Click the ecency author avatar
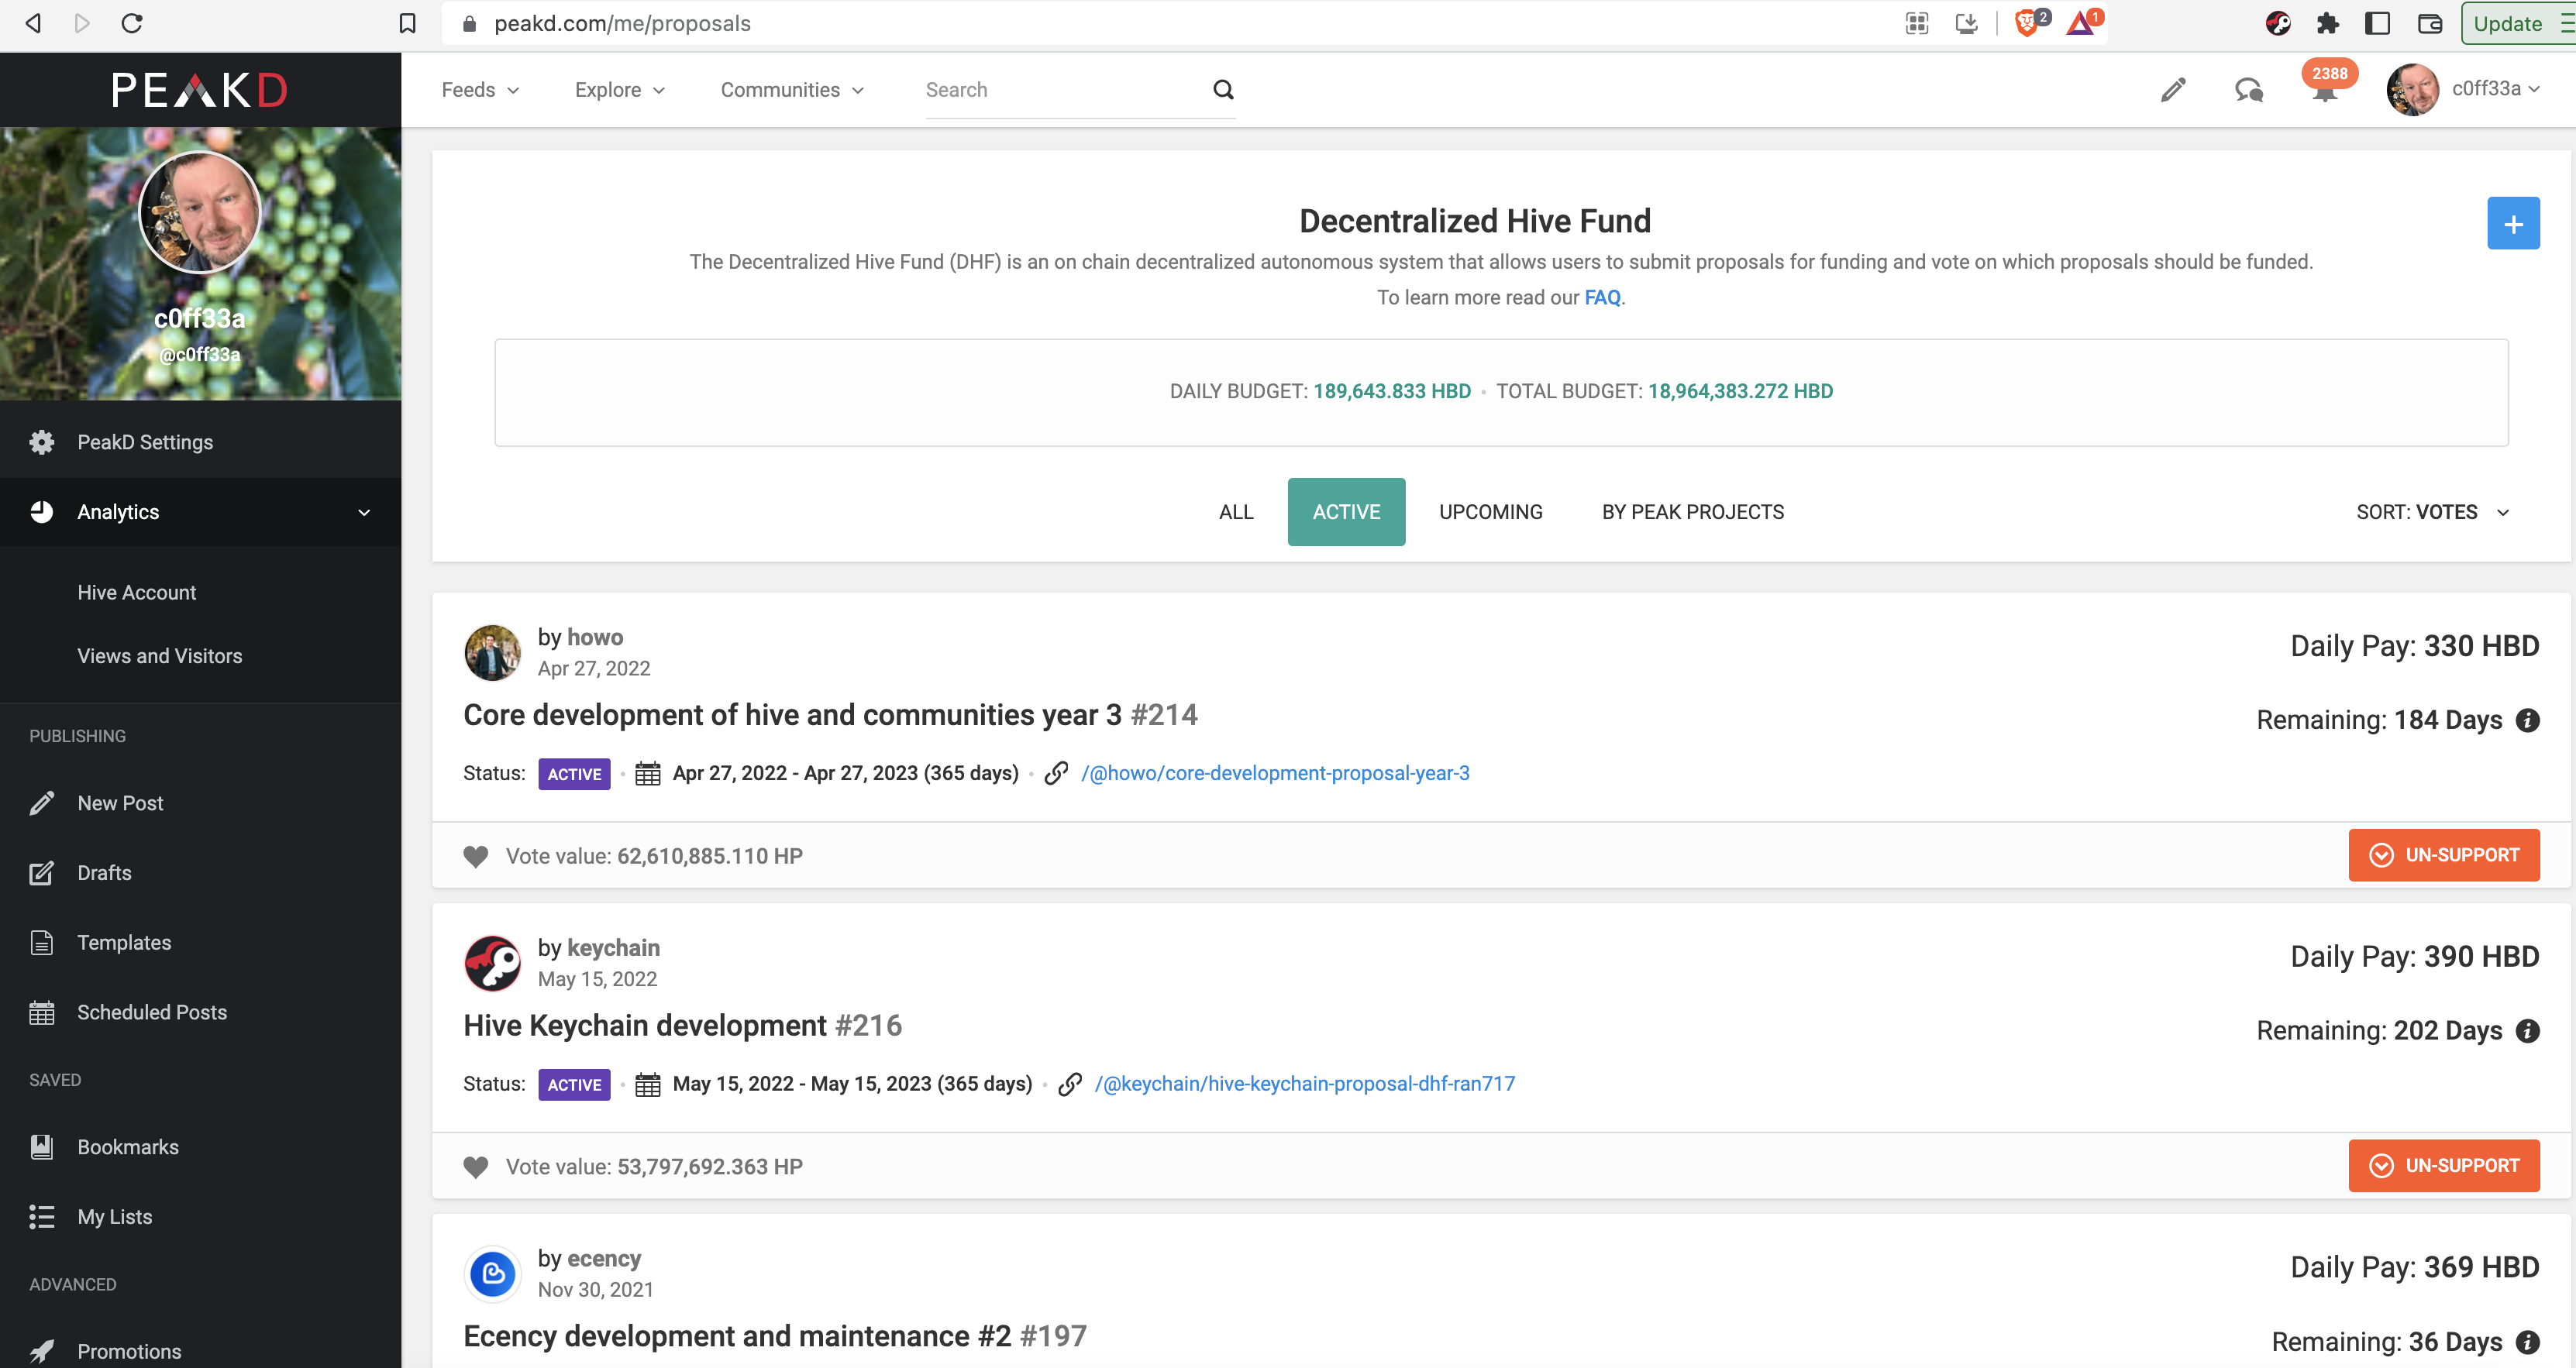 [492, 1274]
